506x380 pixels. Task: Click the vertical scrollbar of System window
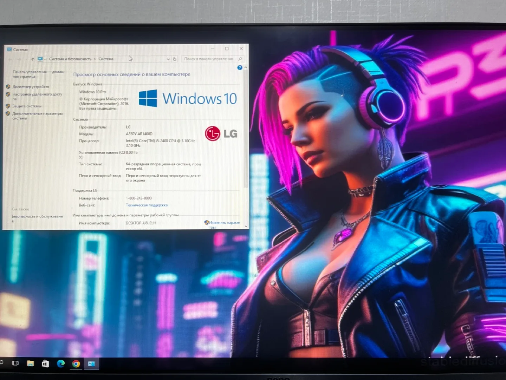pos(246,128)
